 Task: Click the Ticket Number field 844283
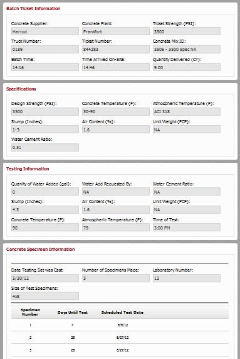116,49
